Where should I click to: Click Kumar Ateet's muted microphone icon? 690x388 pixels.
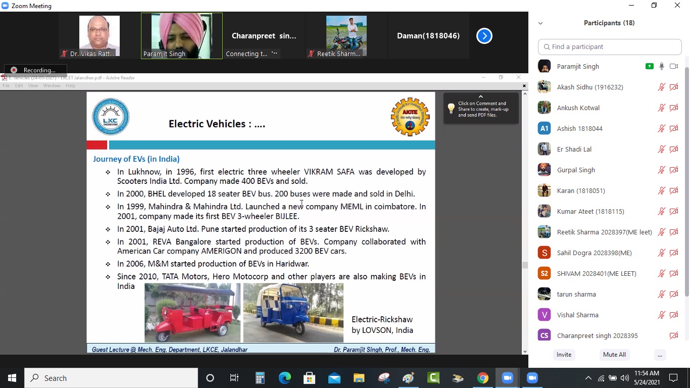click(661, 211)
